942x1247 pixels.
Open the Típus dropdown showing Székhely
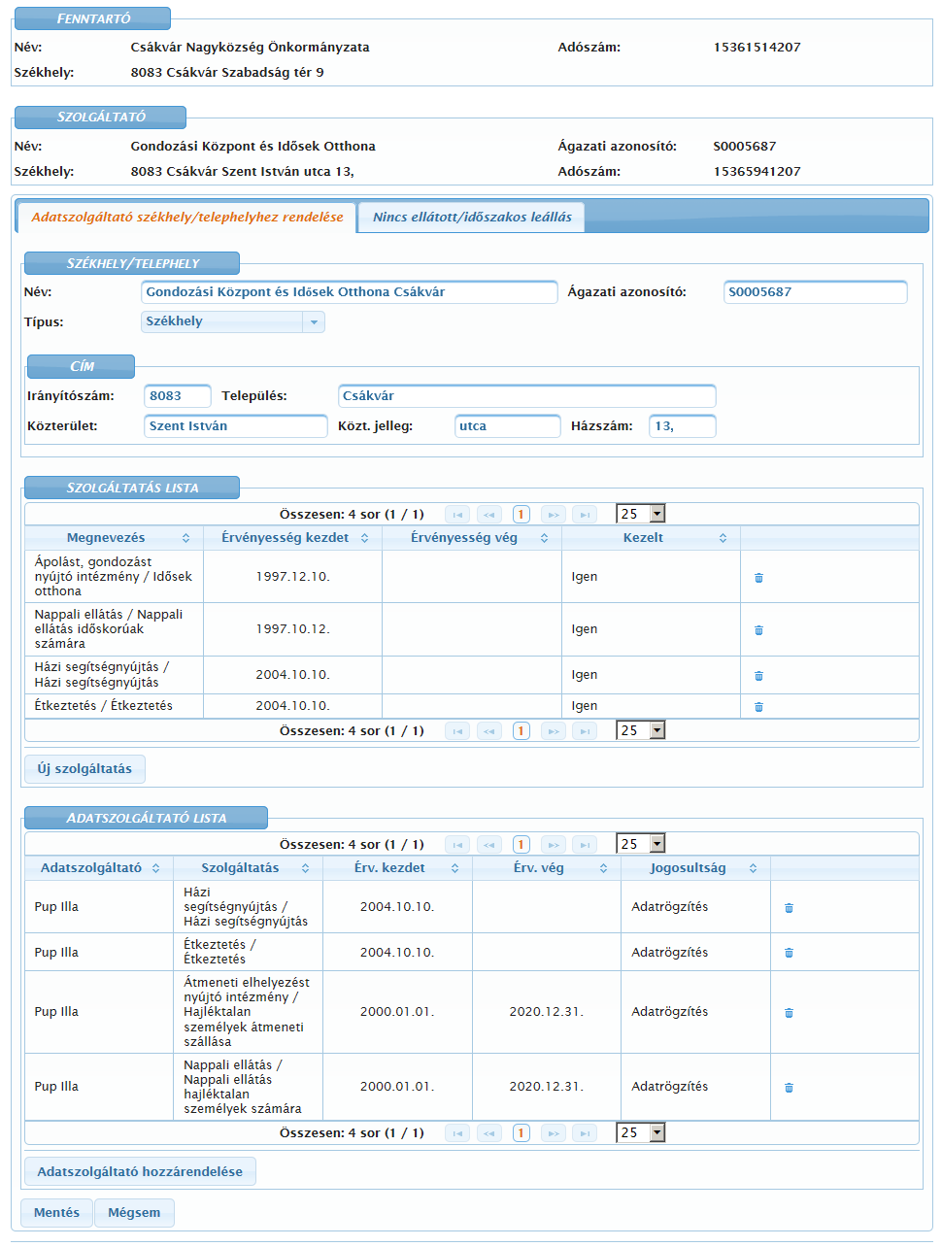point(233,321)
